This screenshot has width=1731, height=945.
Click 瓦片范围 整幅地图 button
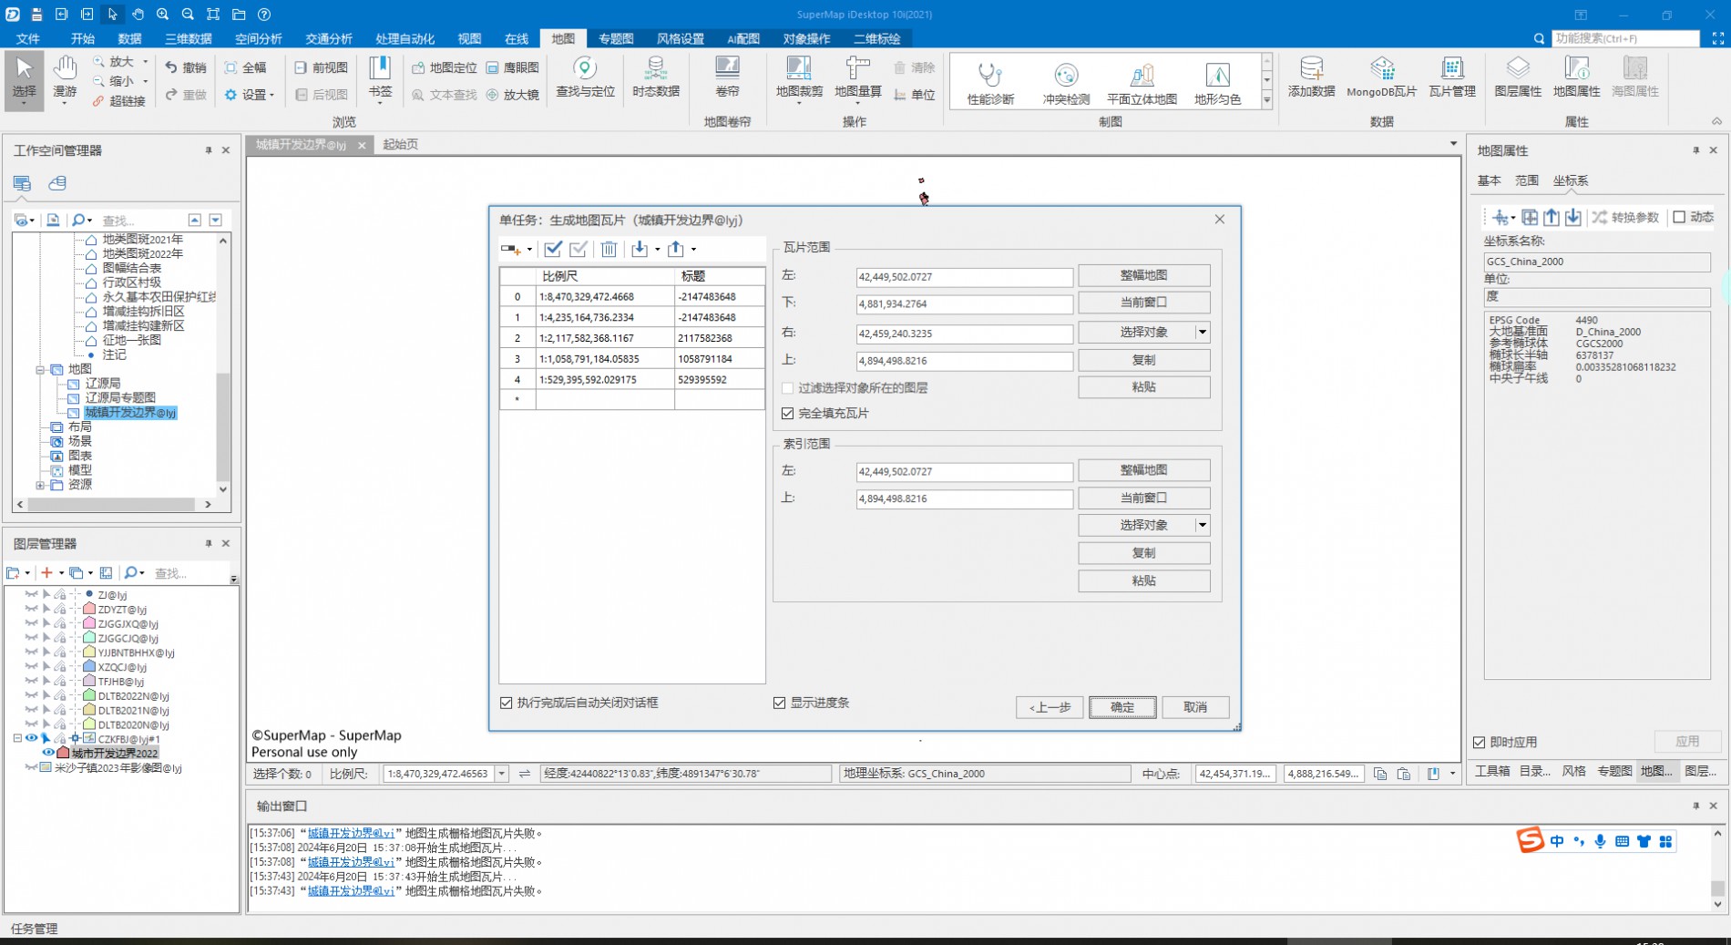pyautogui.click(x=1144, y=275)
